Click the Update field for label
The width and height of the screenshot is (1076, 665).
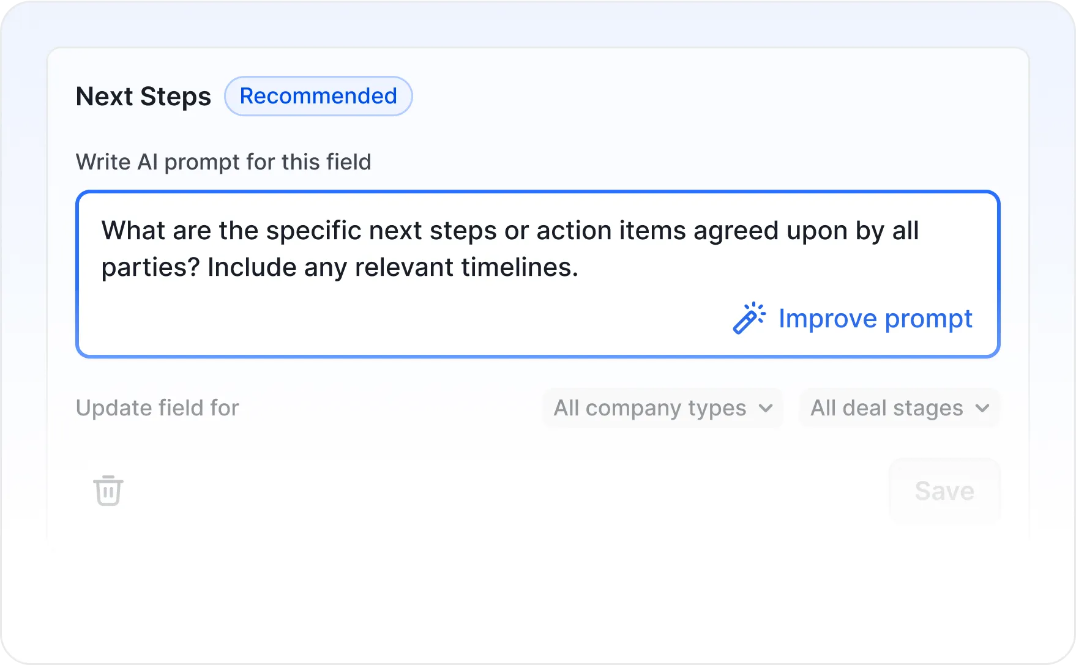click(157, 408)
